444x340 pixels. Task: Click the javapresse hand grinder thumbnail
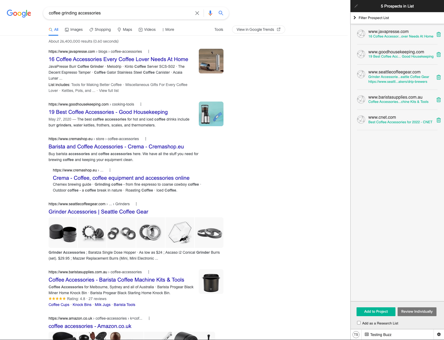tap(211, 61)
